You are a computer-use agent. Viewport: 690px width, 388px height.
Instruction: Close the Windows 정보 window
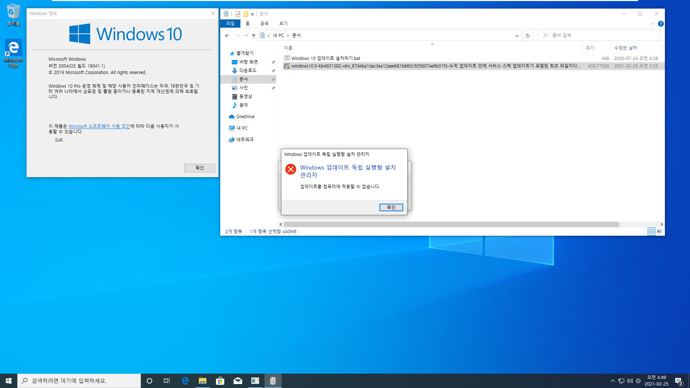[213, 13]
